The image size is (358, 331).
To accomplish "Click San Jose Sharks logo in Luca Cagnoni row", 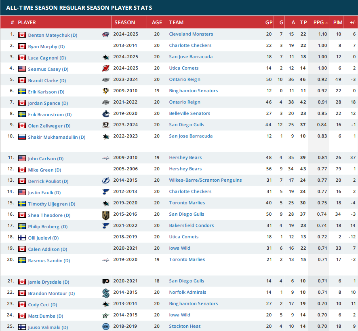I will (x=106, y=57).
